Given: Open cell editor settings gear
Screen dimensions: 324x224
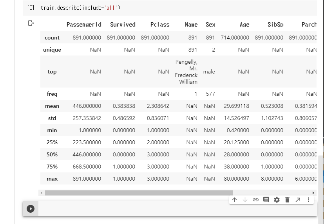Looking at the screenshot, I should pyautogui.click(x=277, y=200).
